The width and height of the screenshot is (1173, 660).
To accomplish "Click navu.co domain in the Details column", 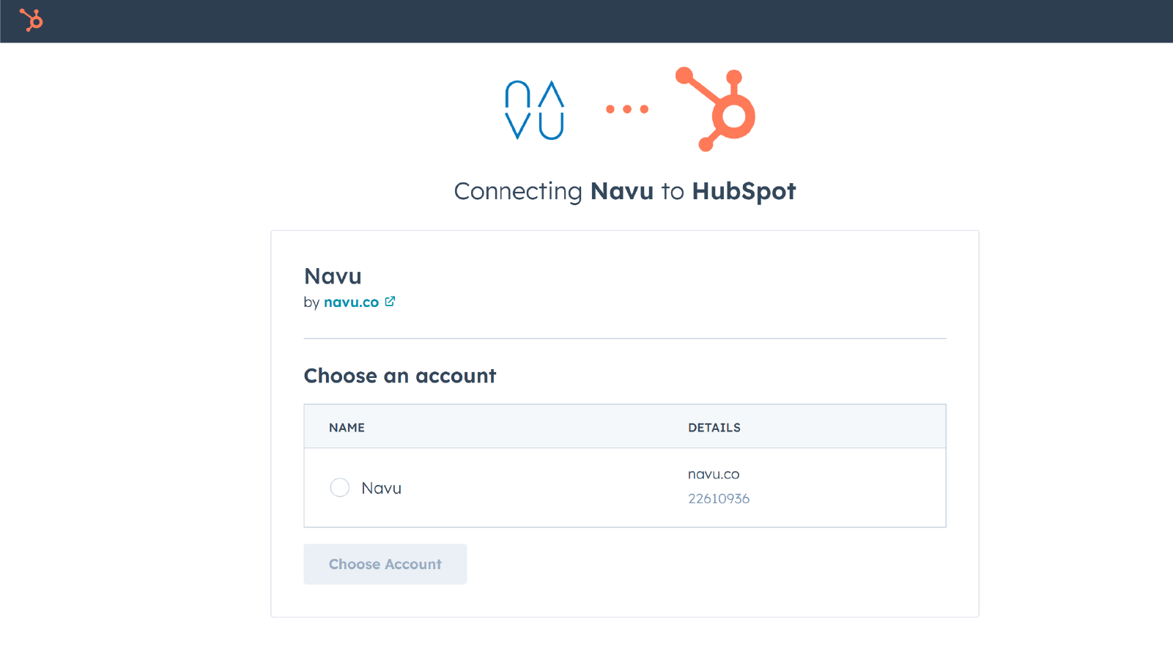I will [x=713, y=475].
